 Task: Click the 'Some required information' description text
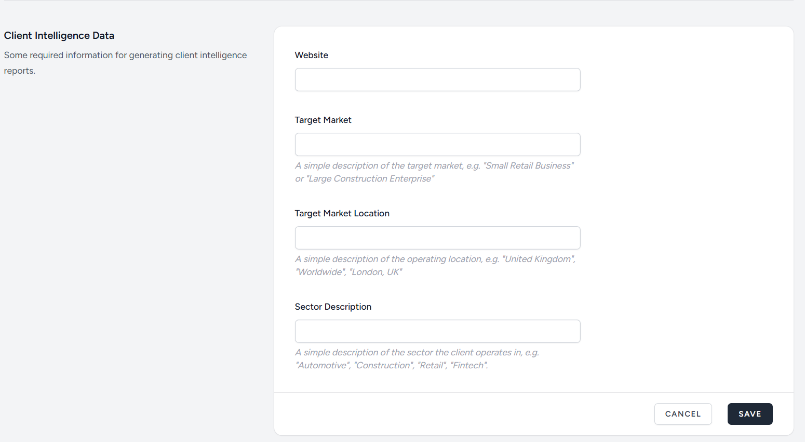click(125, 56)
